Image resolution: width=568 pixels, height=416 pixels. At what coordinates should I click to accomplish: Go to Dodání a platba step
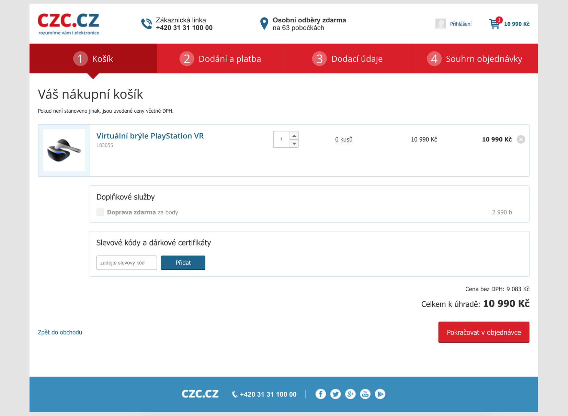coord(220,58)
